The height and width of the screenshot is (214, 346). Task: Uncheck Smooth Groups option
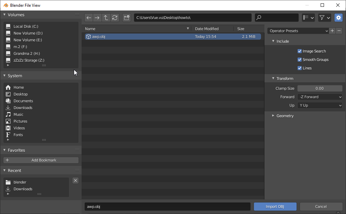pos(300,60)
